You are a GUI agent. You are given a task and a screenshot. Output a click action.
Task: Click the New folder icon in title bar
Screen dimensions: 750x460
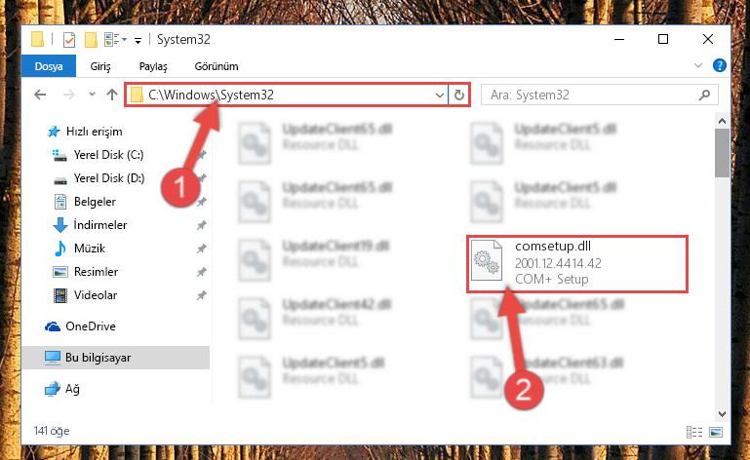[x=91, y=40]
